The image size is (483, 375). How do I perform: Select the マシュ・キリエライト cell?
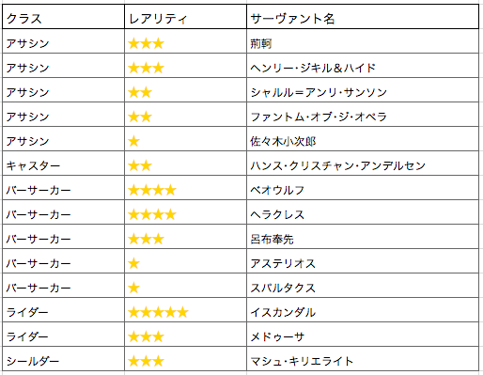tap(363, 359)
